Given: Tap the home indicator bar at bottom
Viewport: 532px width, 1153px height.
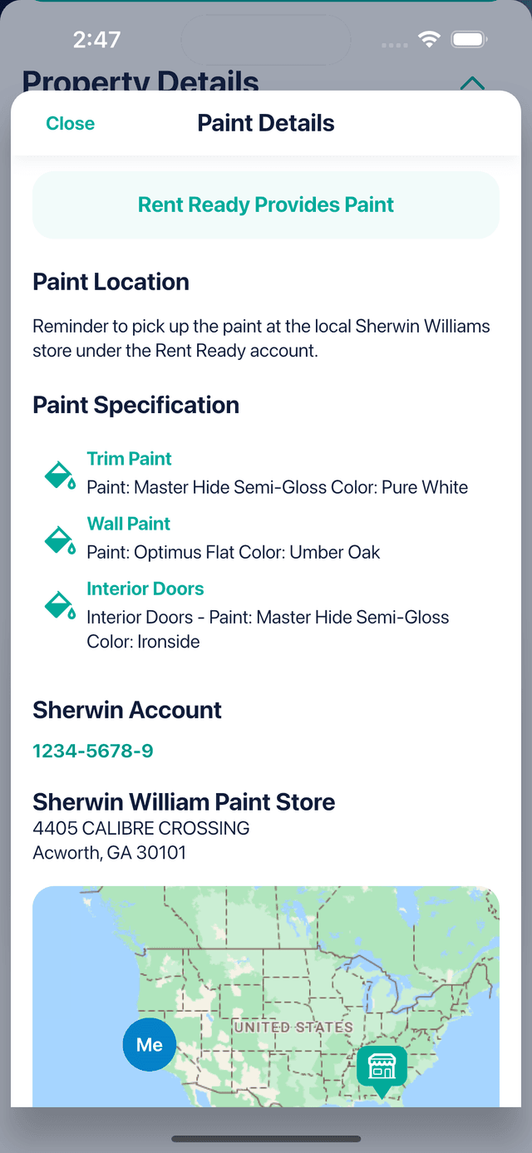Looking at the screenshot, I should [265, 1140].
